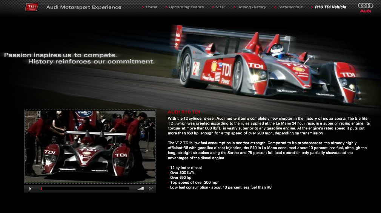Click the "Over 800 lb/ft" bullet

coord(182,172)
